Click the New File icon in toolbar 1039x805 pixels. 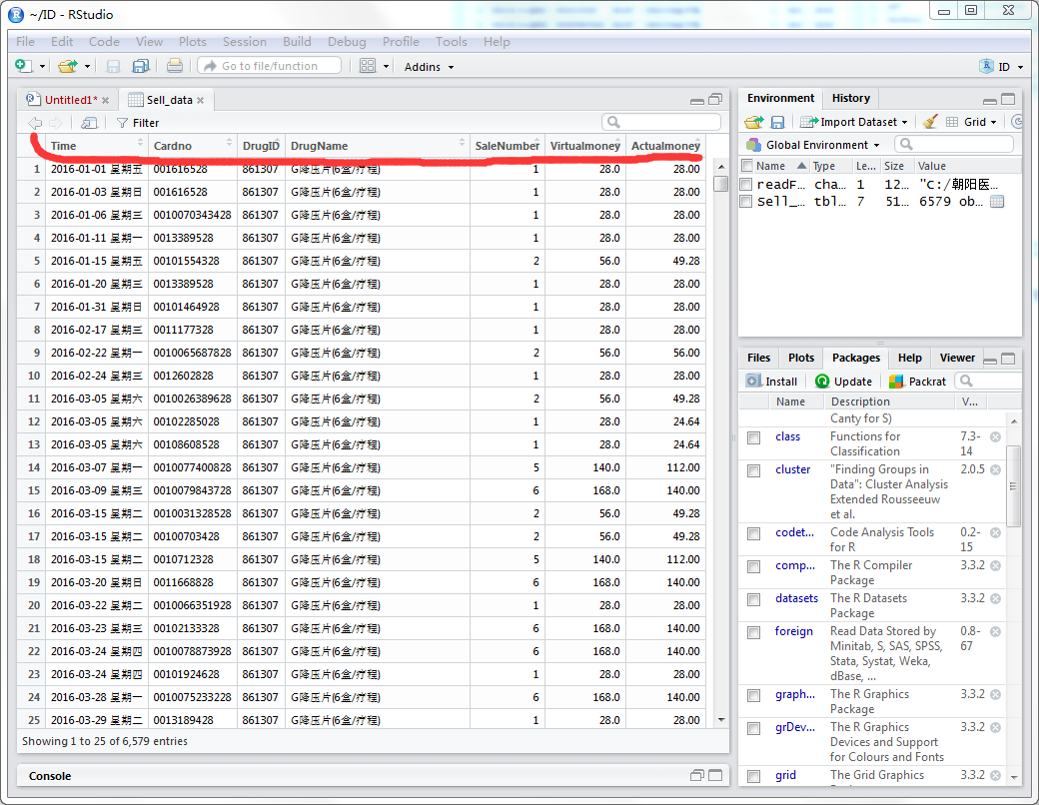click(24, 66)
